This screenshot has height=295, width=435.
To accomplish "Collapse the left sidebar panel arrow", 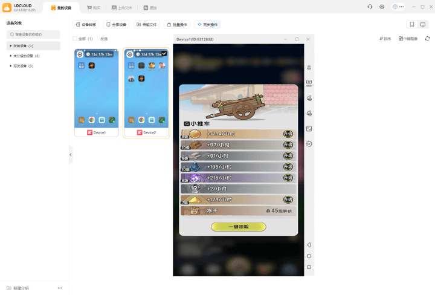I will click(x=71, y=155).
